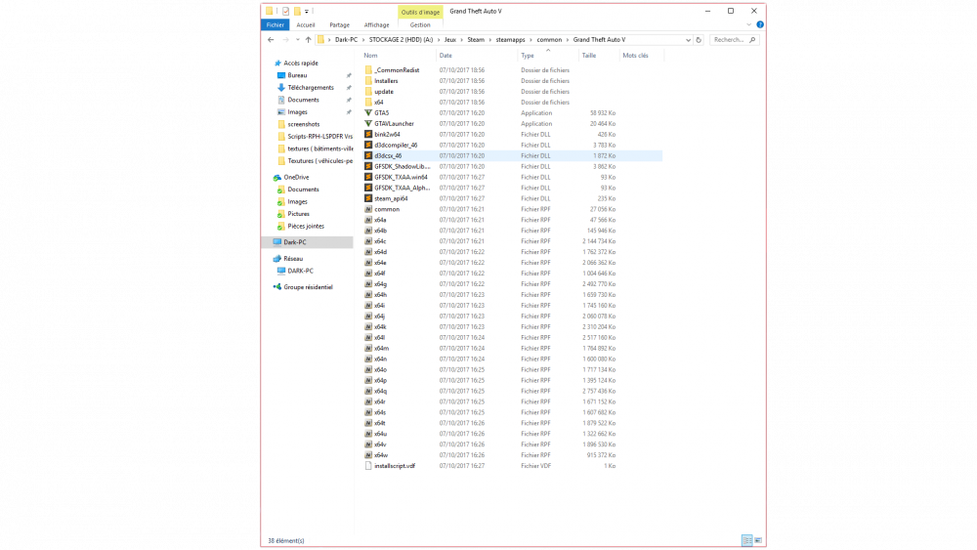Click the Recherche search field

click(x=733, y=40)
